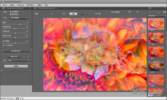The width and height of the screenshot is (167, 100).
Task: Open the 视图(V) menu
Action: pyautogui.click(x=40, y=5)
